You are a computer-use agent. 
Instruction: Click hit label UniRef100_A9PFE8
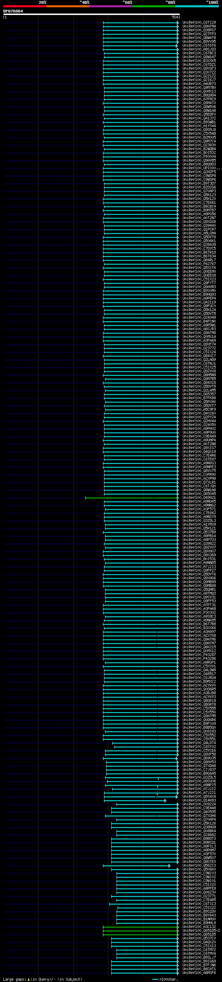[x=199, y=888]
